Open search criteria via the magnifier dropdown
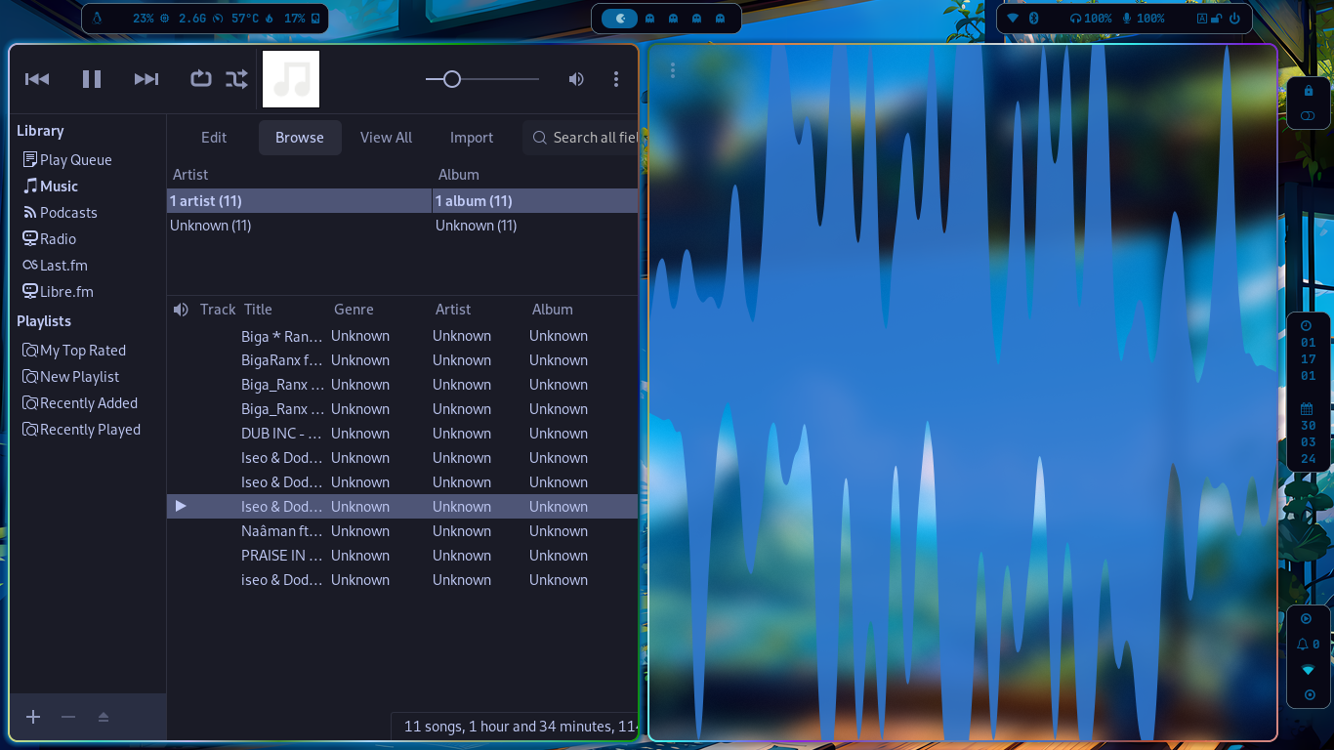This screenshot has width=1334, height=750. (x=539, y=138)
